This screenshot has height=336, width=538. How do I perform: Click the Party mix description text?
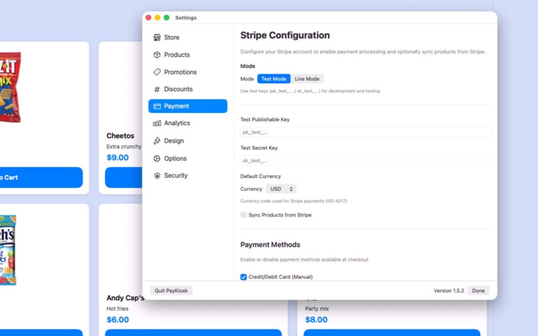pyautogui.click(x=317, y=309)
